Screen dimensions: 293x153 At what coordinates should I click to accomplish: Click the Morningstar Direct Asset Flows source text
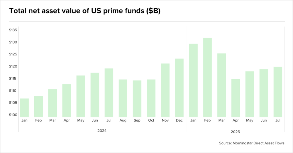click(x=252, y=143)
